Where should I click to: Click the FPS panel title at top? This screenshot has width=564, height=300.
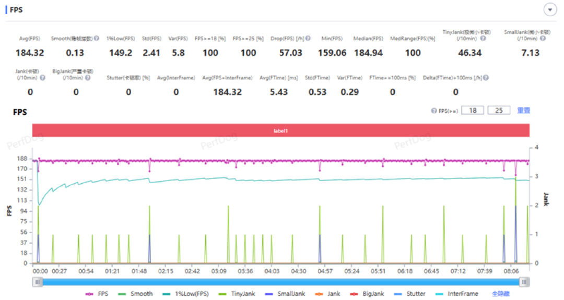(16, 10)
